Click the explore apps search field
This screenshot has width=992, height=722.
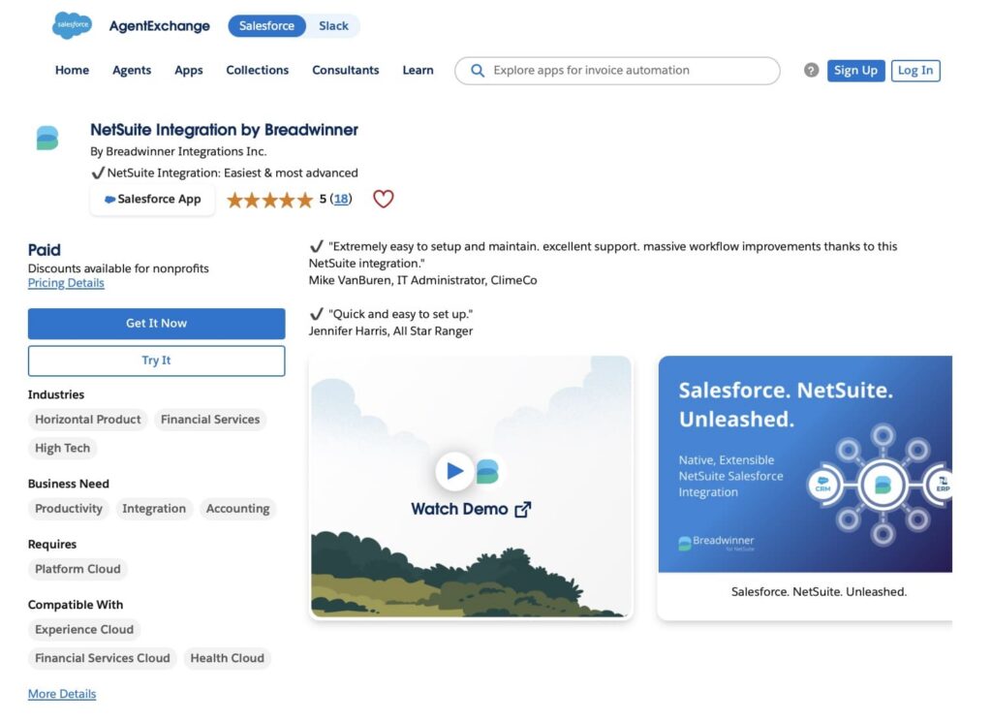pyautogui.click(x=617, y=70)
